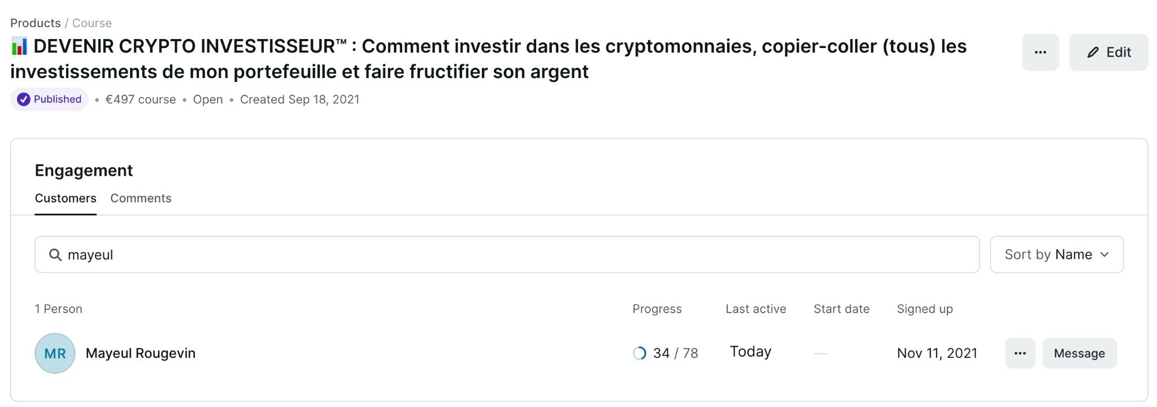Open the course more-options ellipsis menu
This screenshot has height=407, width=1157.
pos(1040,53)
